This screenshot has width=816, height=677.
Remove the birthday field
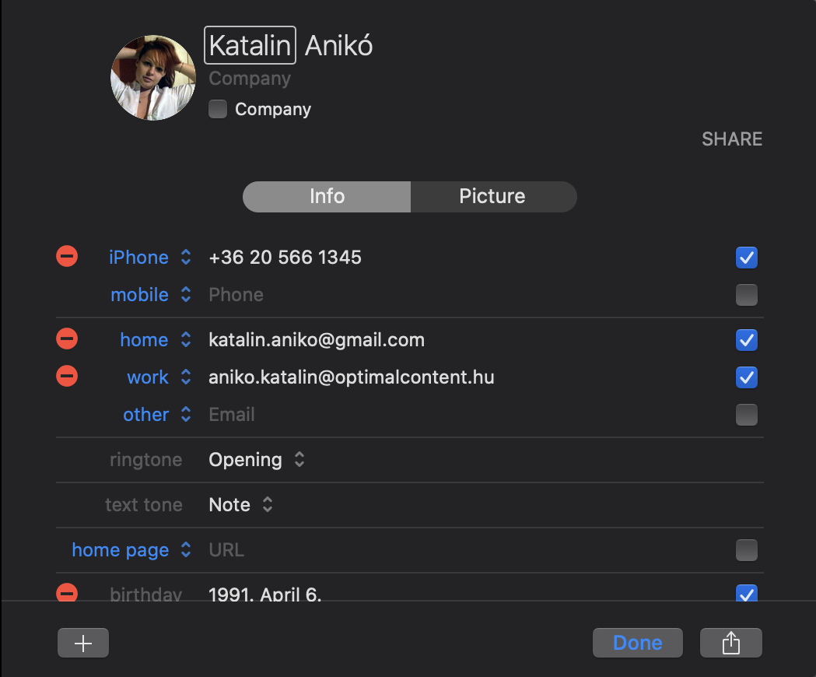coord(67,593)
